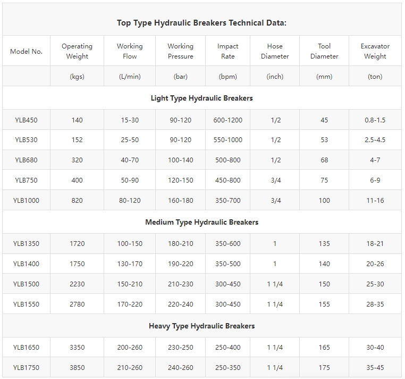This screenshot has height=379, width=405.
Task: Click operating weight '2230' for YLB1500
Action: pyautogui.click(x=77, y=284)
